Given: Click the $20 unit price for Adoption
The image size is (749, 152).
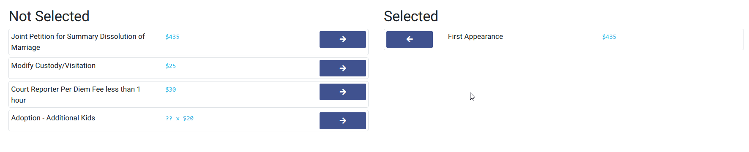Looking at the screenshot, I should coord(188,118).
